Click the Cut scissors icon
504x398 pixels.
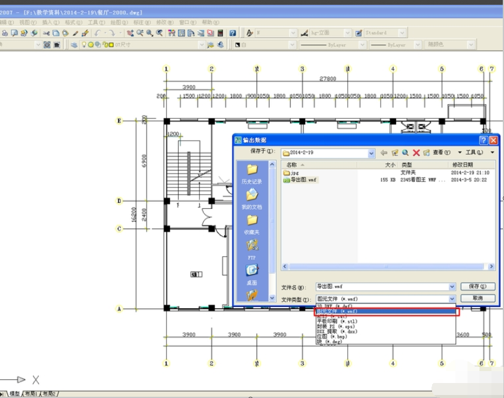pos(46,33)
